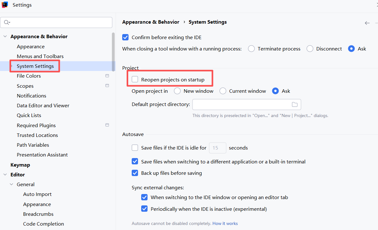Uncheck Confirm before exiting the IDE

click(x=125, y=37)
